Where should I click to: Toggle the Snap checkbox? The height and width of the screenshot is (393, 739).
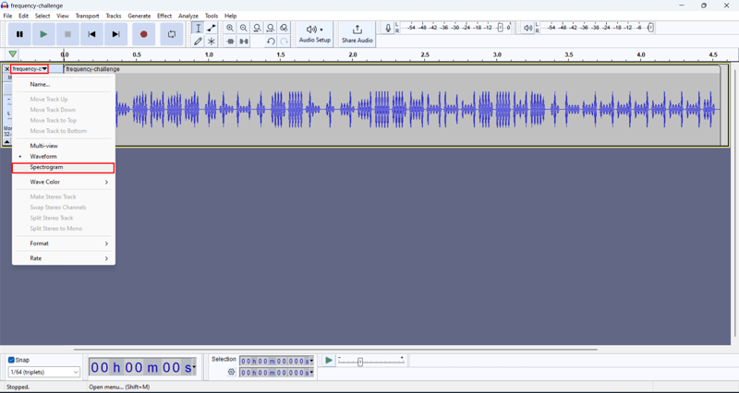click(11, 360)
